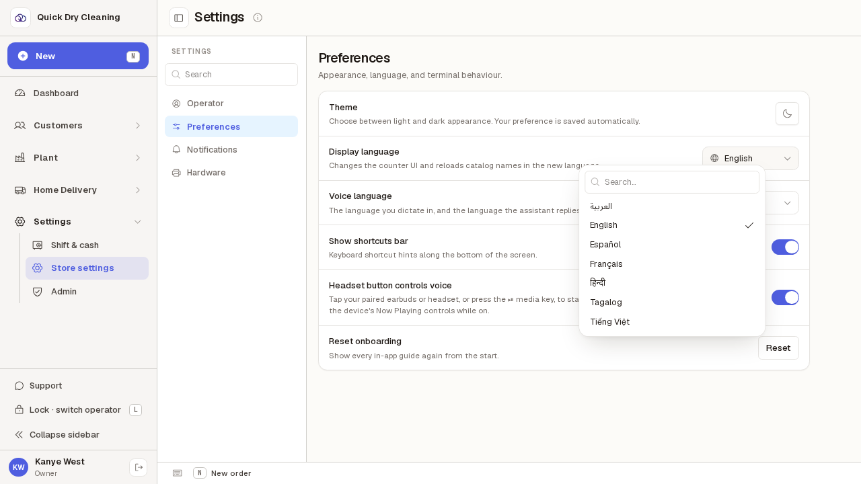Viewport: 861px width, 484px height.
Task: Open the info icon next to Settings title
Action: pyautogui.click(x=258, y=17)
